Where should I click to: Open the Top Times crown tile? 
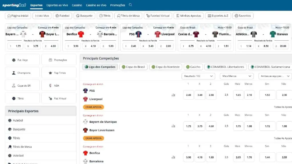tap(59, 73)
